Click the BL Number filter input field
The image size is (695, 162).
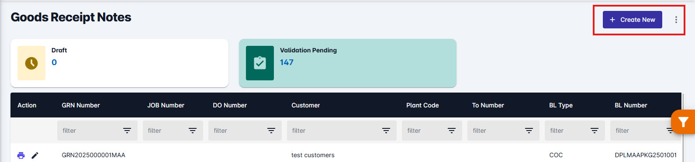coord(640,131)
